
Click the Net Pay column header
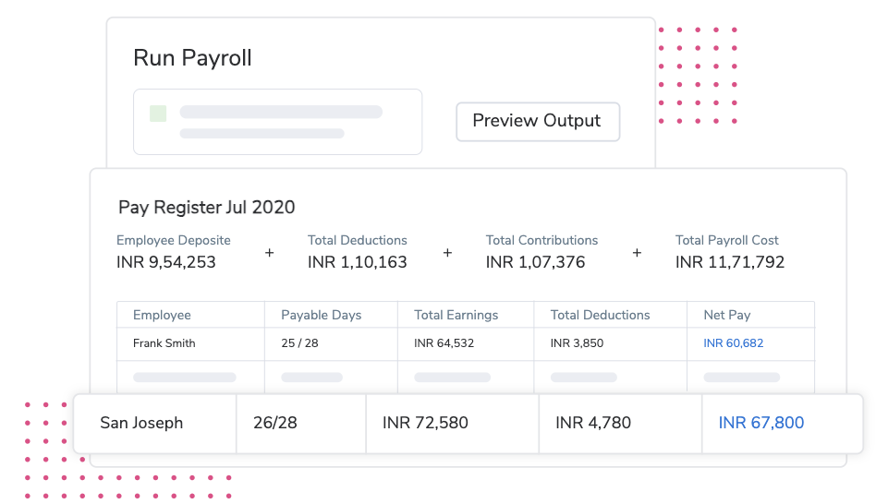(x=726, y=315)
